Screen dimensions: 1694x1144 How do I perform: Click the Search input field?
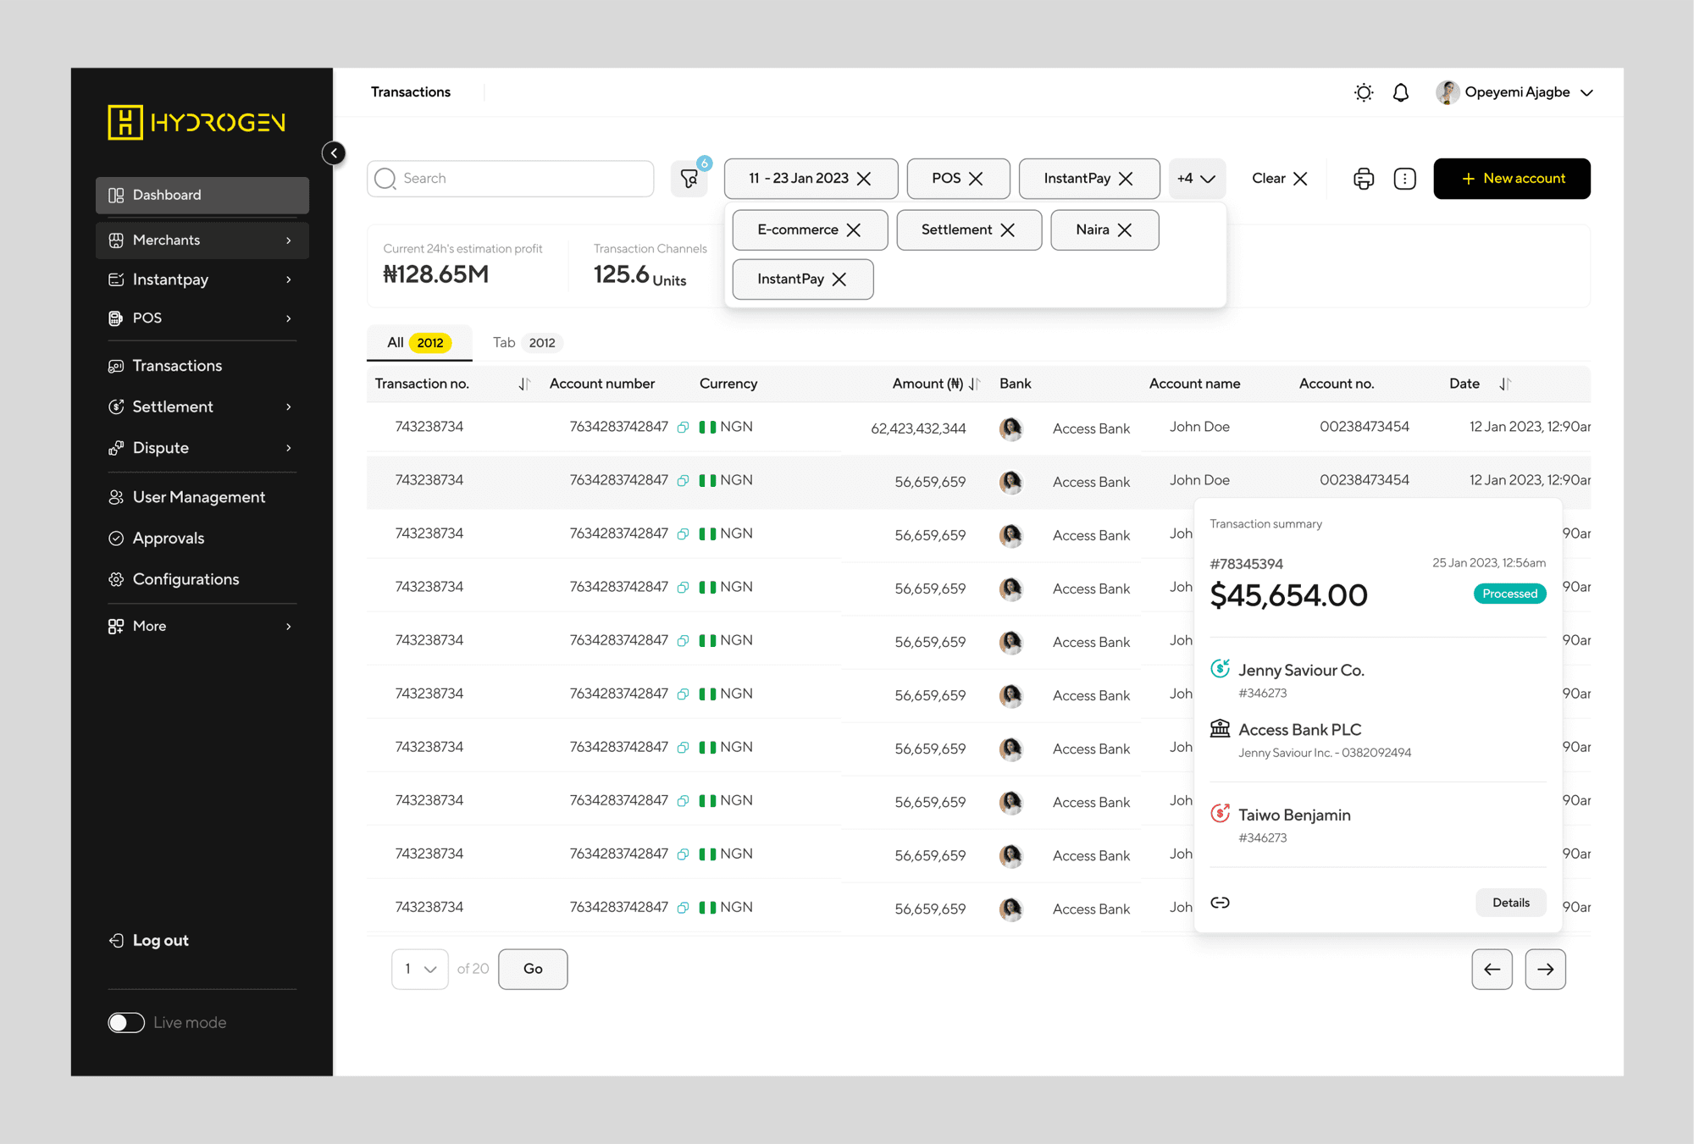(511, 179)
